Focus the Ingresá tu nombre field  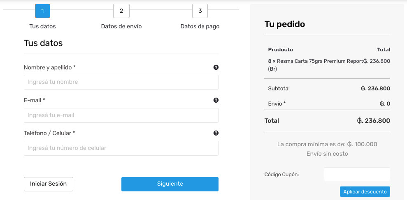121,82
